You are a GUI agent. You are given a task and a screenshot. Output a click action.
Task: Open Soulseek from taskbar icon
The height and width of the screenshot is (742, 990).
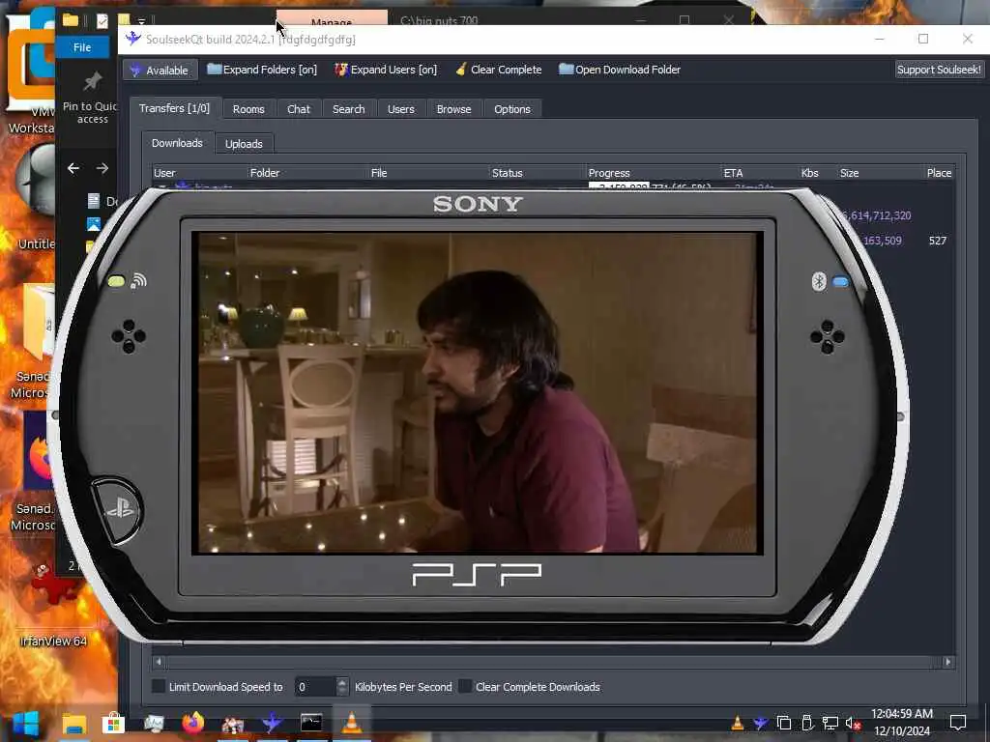pos(272,723)
